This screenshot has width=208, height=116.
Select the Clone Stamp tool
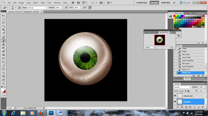tap(3, 44)
